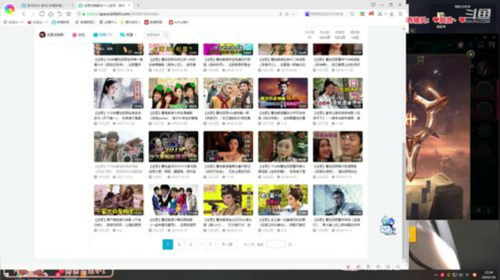Open cartoon family group thumbnail
The height and width of the screenshot is (280, 500).
(x=174, y=200)
